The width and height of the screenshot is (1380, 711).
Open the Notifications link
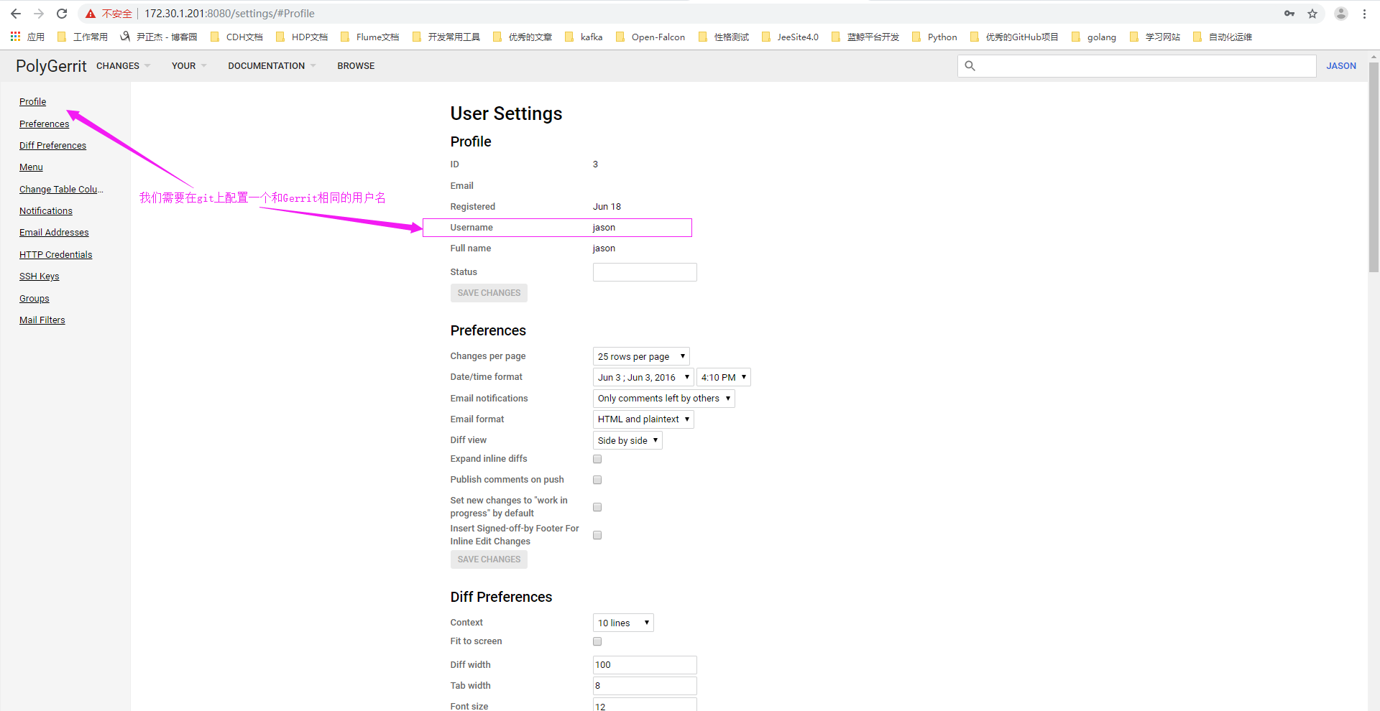pyautogui.click(x=45, y=211)
